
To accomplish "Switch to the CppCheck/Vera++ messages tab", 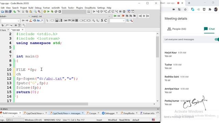I will pyautogui.click(x=66, y=113).
